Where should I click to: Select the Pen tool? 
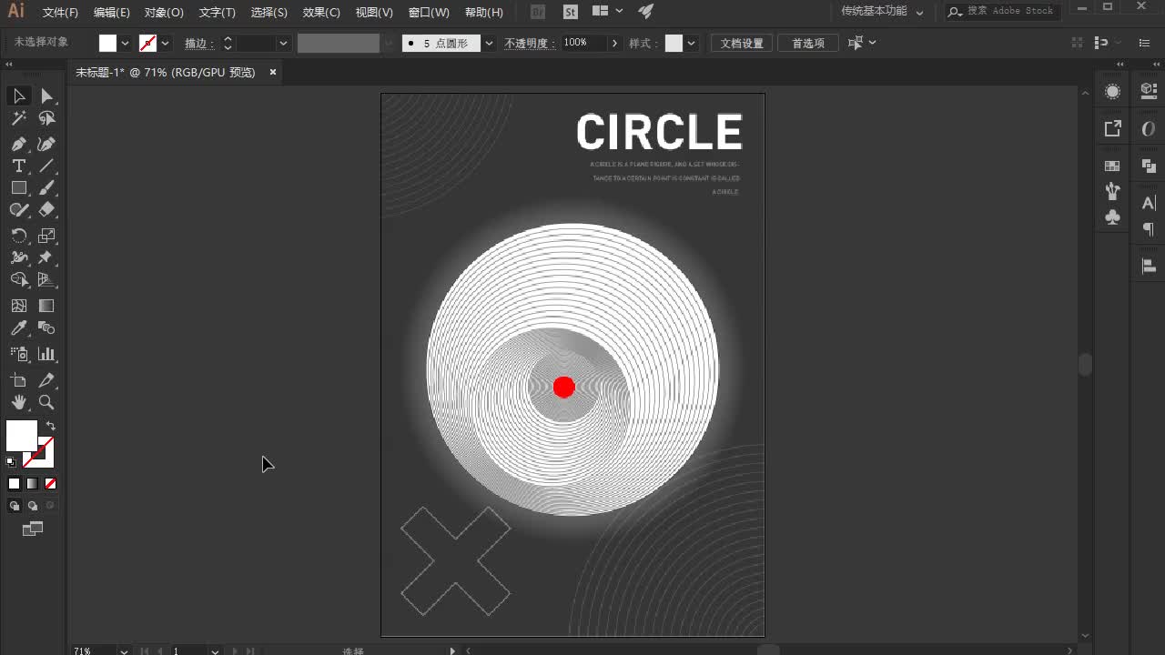[18, 144]
